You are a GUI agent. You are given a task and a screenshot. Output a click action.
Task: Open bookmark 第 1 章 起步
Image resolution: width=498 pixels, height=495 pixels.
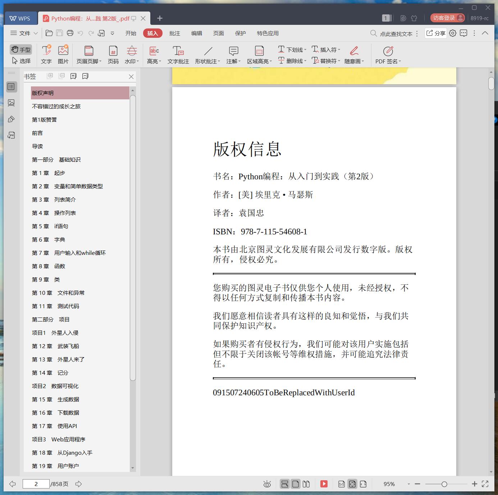(x=49, y=173)
